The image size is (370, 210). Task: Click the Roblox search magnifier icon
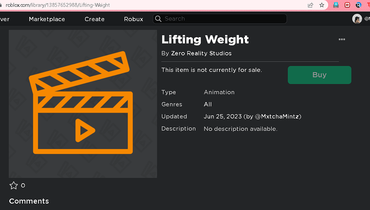click(158, 19)
